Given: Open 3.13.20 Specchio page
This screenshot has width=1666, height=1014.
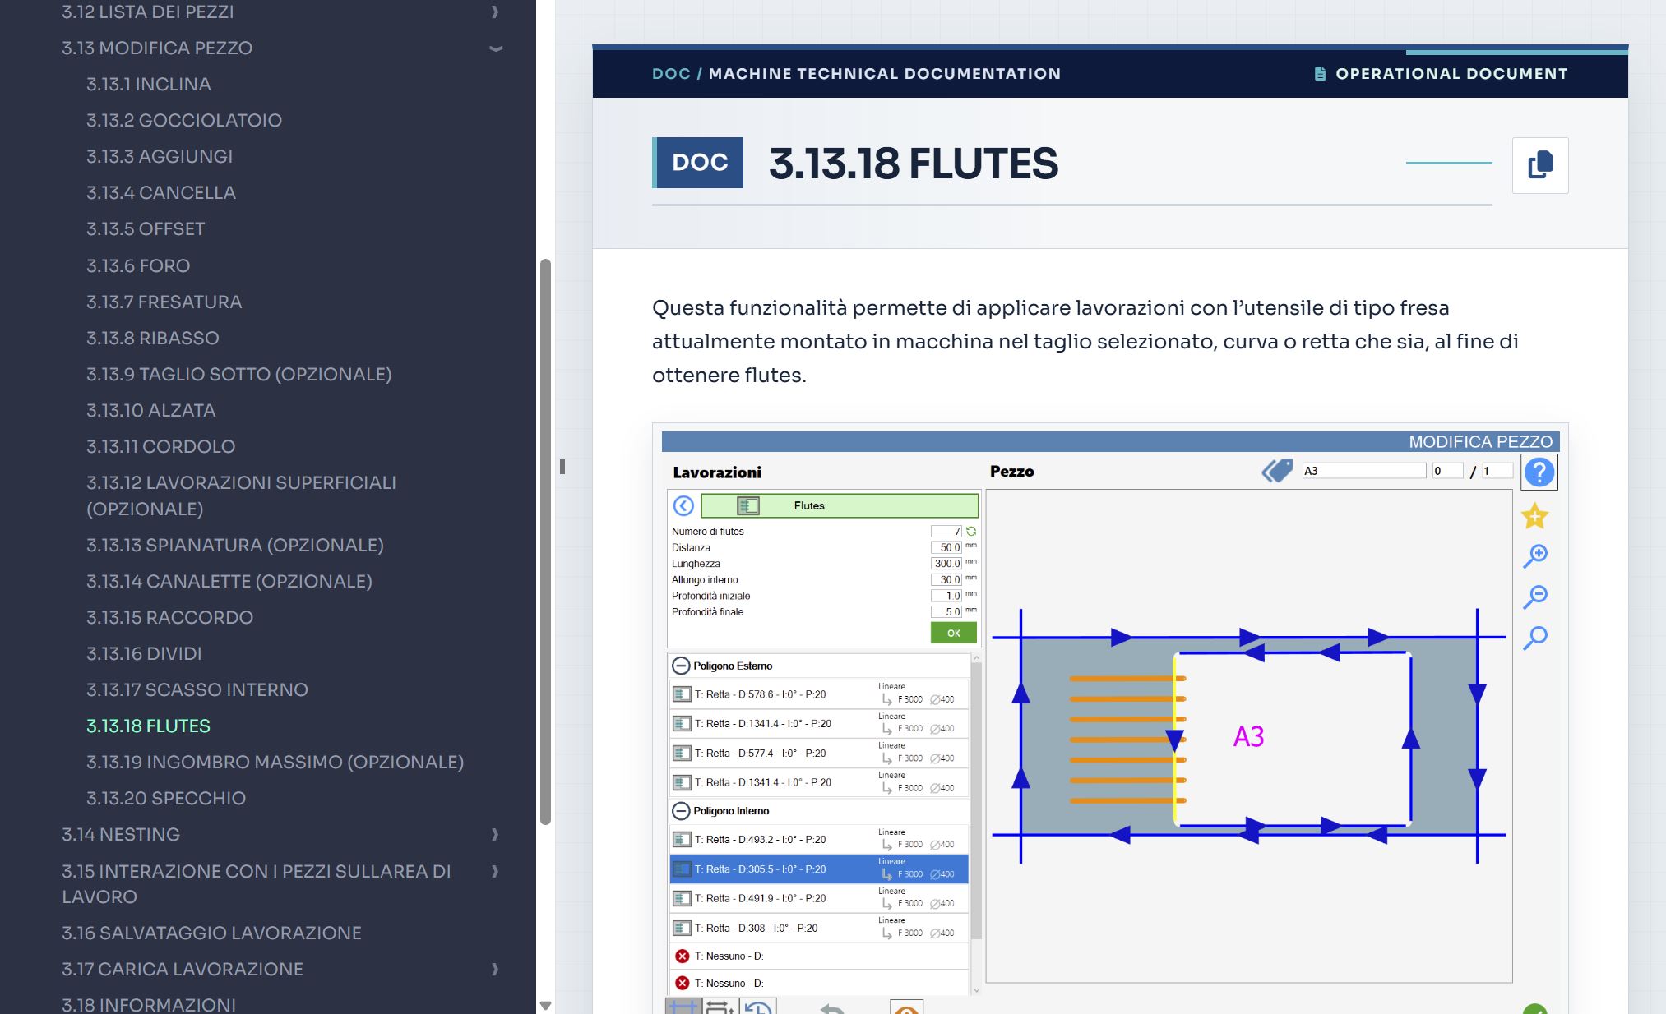Looking at the screenshot, I should (166, 798).
